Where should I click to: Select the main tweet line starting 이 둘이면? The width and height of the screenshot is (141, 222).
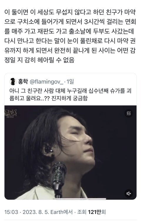tap(70, 12)
